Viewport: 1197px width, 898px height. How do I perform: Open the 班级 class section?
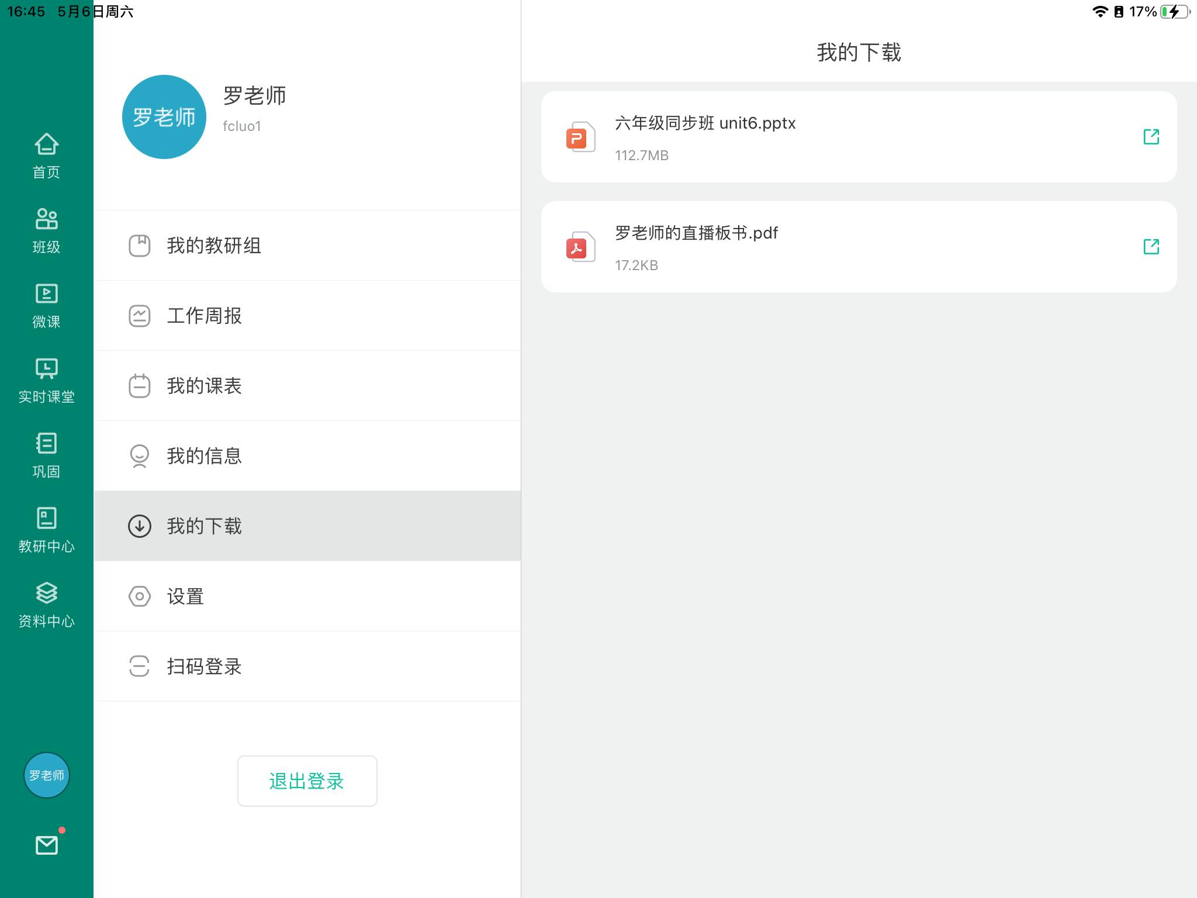46,231
